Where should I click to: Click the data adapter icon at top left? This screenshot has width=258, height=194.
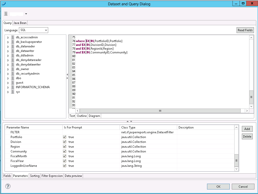click(x=6, y=14)
